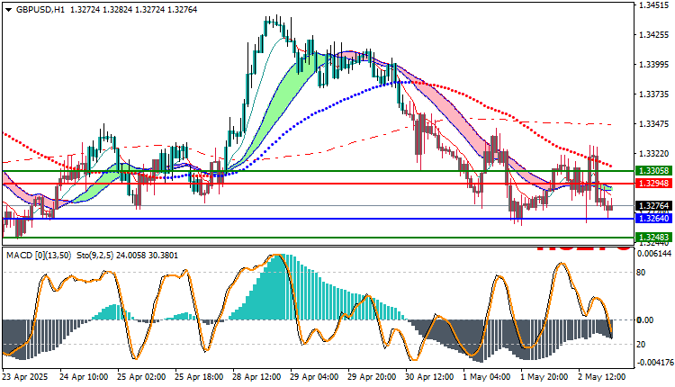Viewport: 675px width, 387px height.
Task: Click the 20 level on the oscillator scale
Action: click(x=641, y=345)
